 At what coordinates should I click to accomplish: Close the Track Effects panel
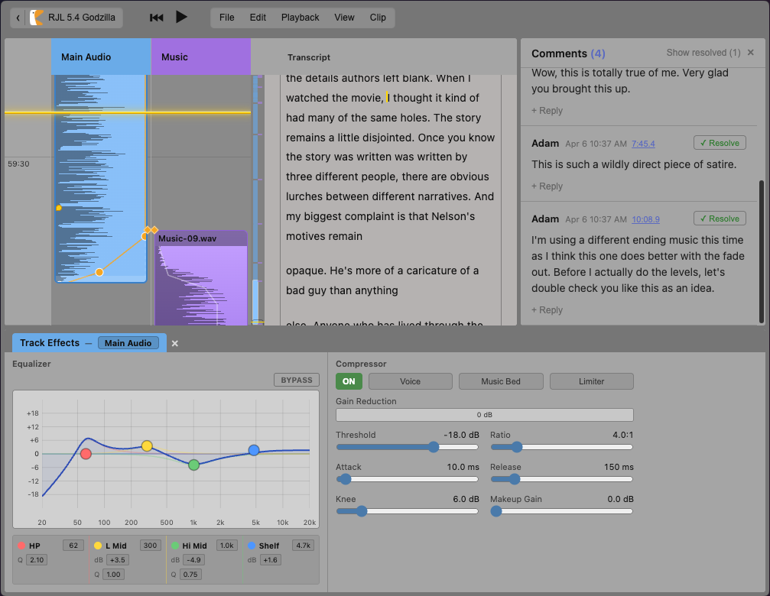click(x=175, y=343)
